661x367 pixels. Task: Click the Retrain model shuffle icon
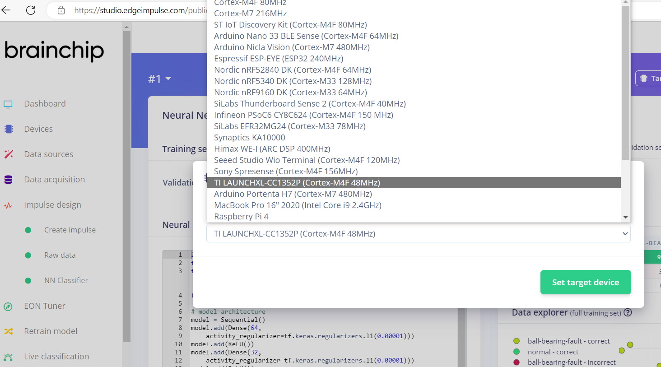click(8, 331)
